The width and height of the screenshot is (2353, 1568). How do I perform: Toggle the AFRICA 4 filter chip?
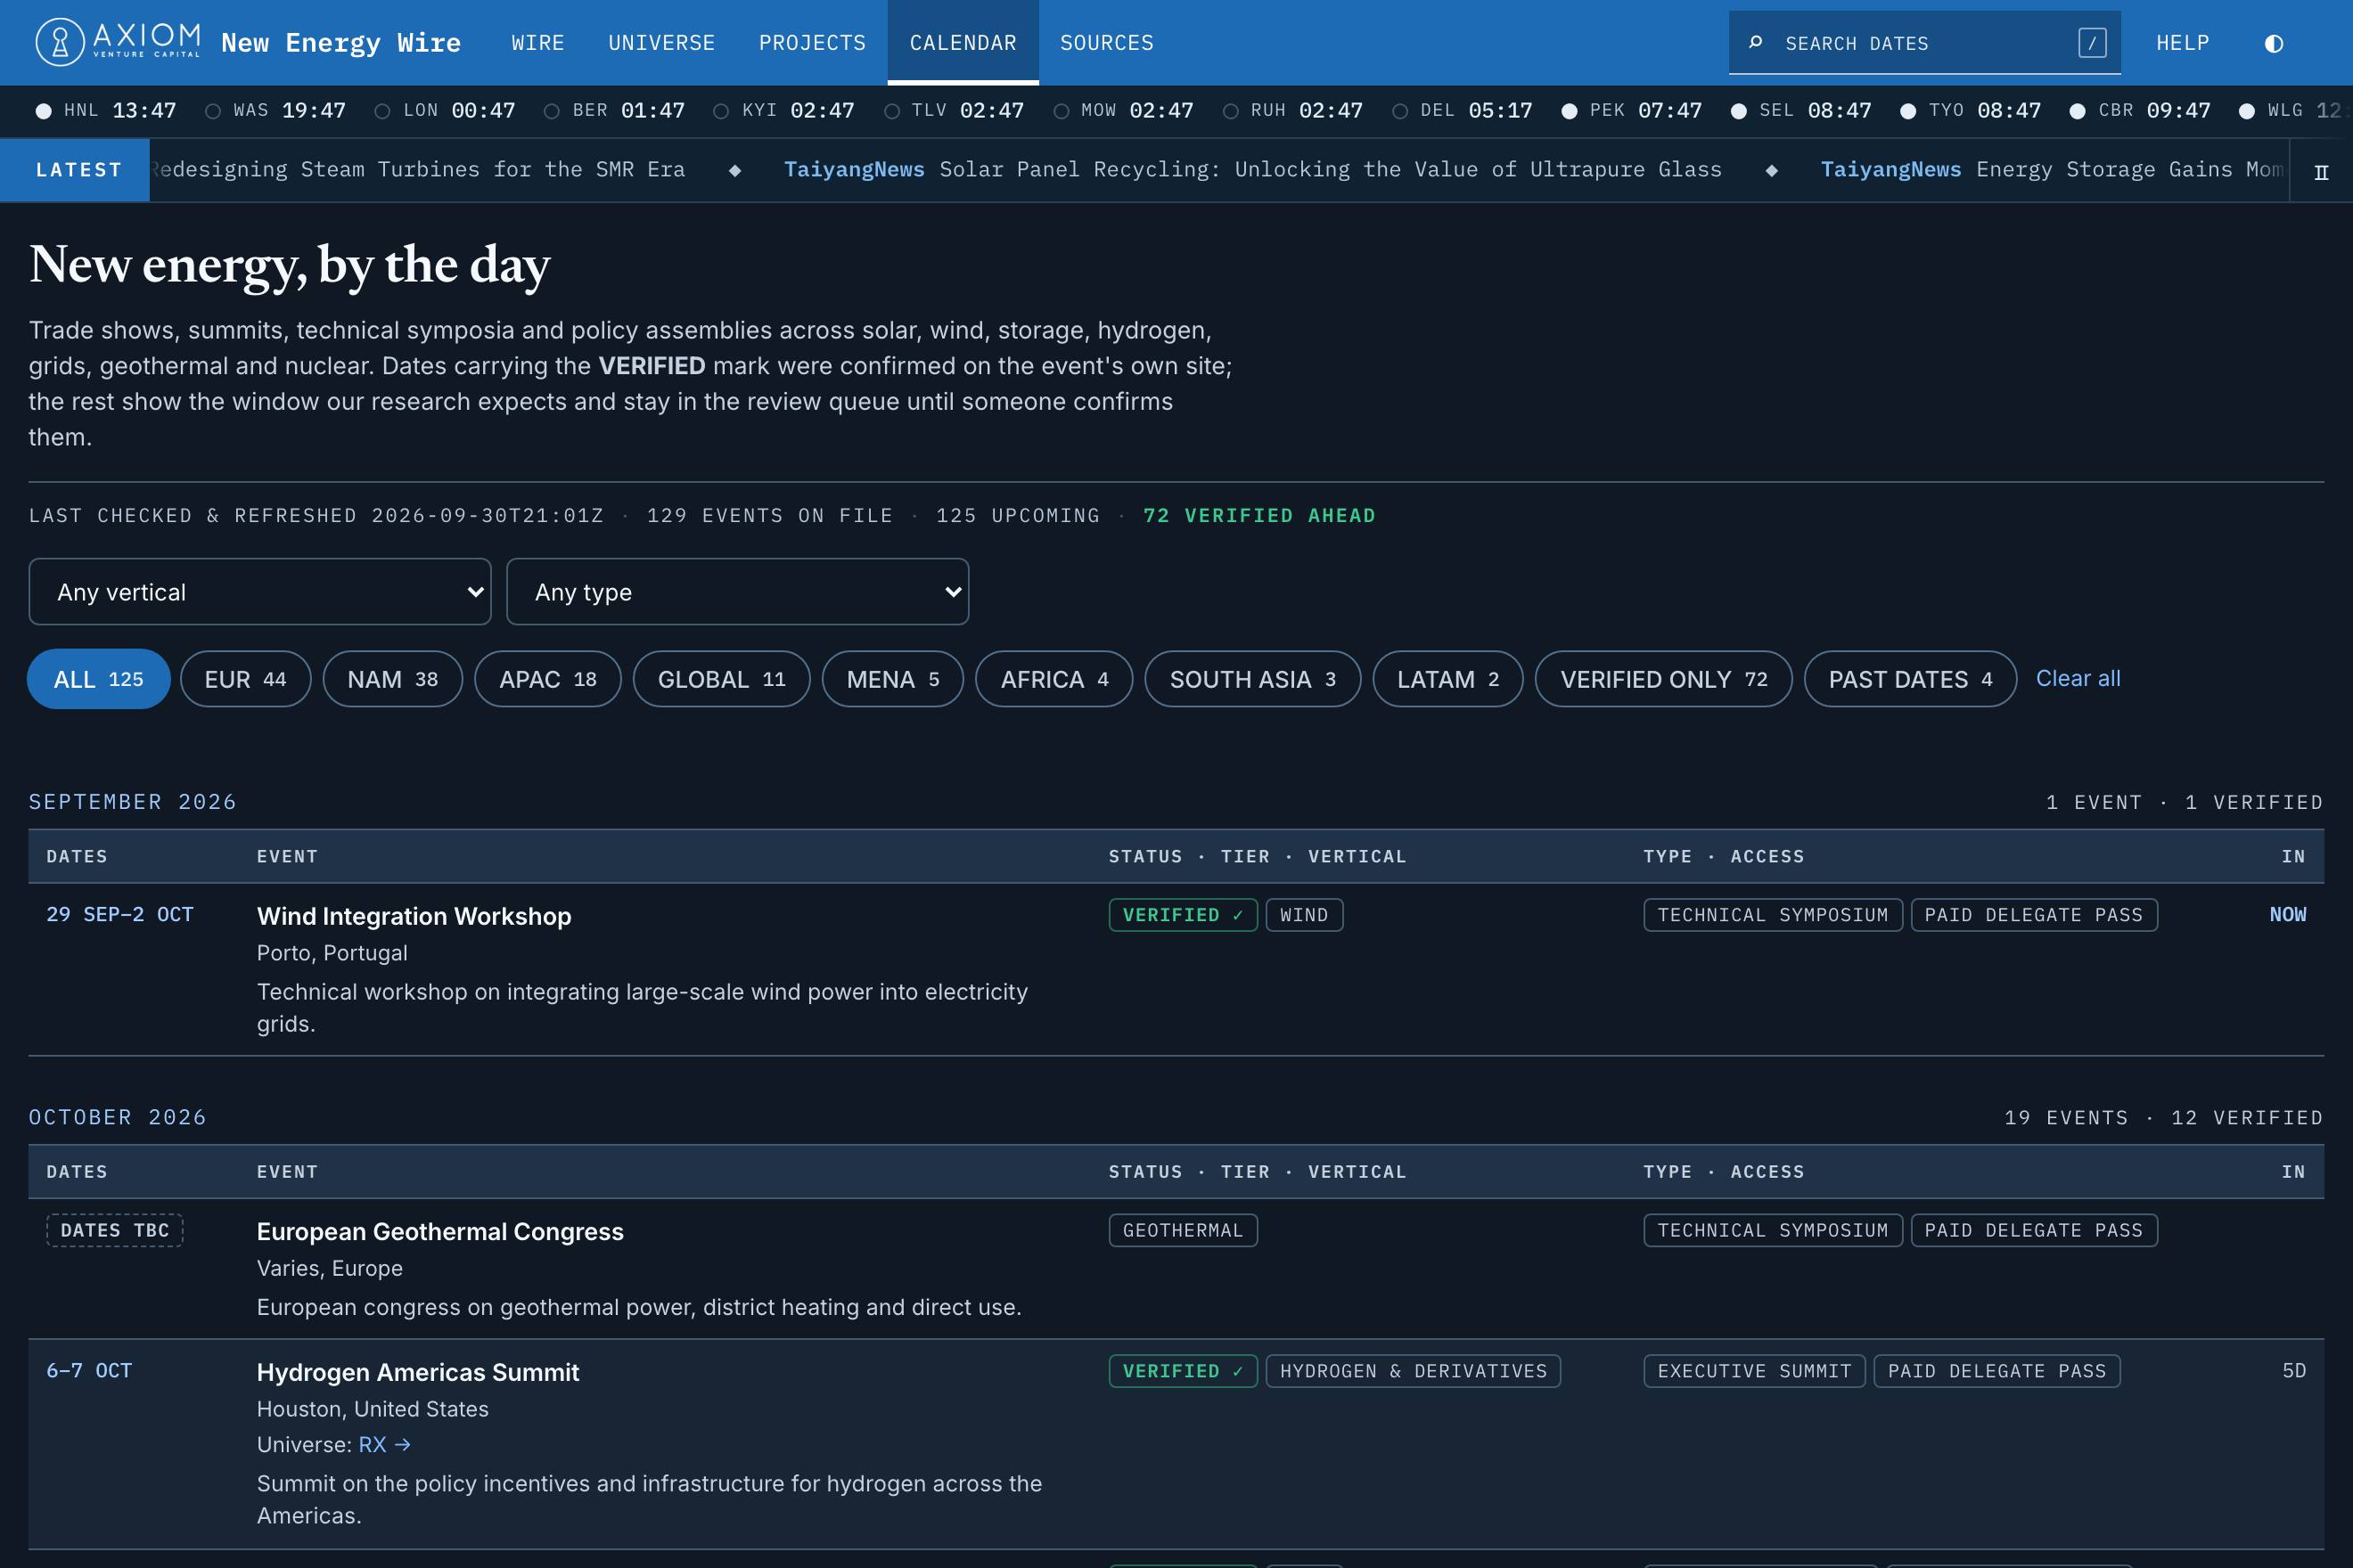[x=1054, y=679]
